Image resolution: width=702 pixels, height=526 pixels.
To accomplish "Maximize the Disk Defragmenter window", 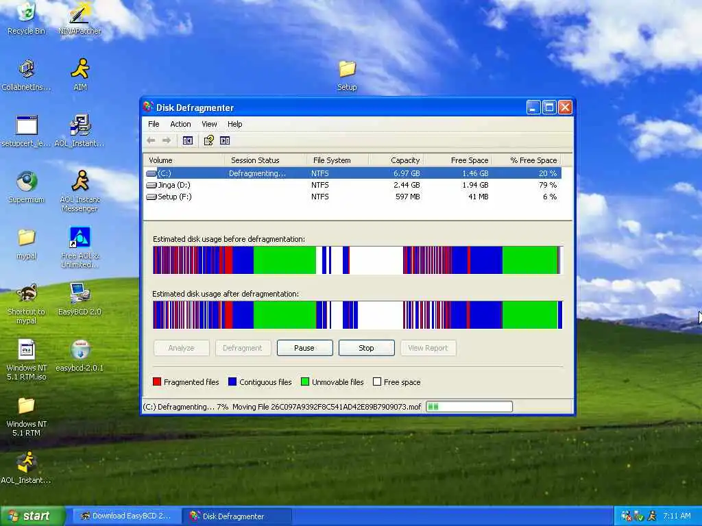I will tap(549, 108).
